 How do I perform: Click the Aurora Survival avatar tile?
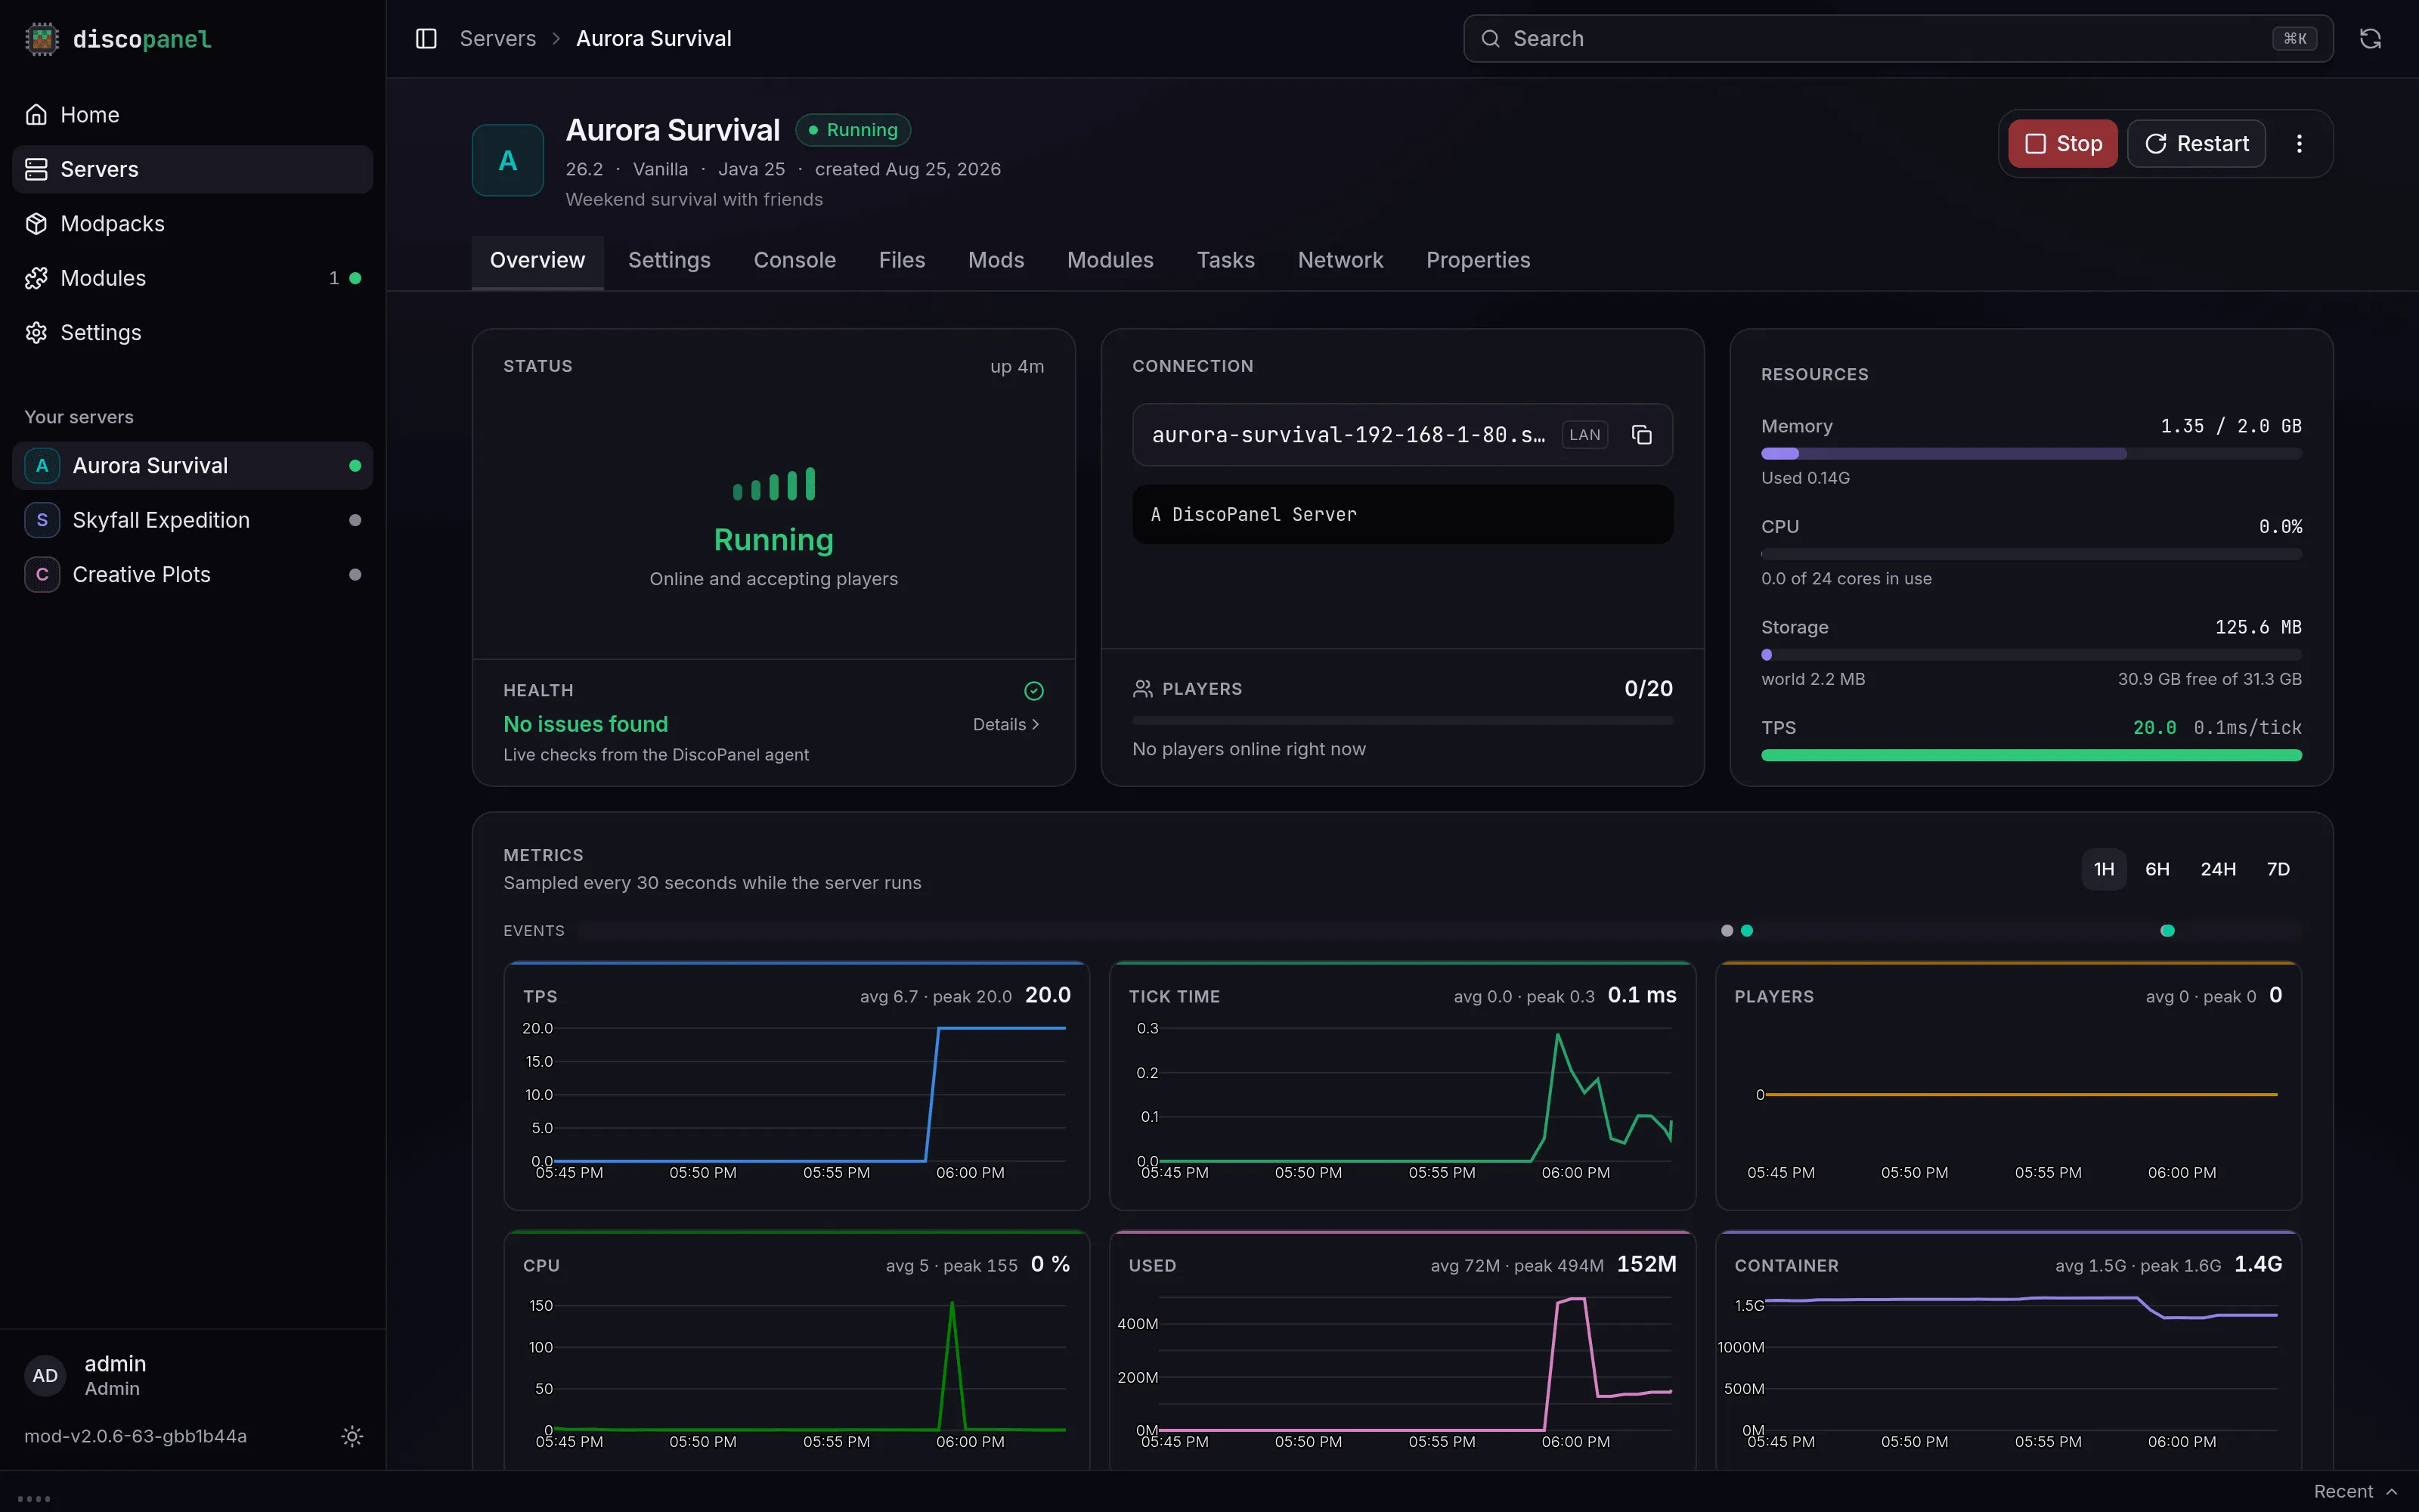pos(508,160)
